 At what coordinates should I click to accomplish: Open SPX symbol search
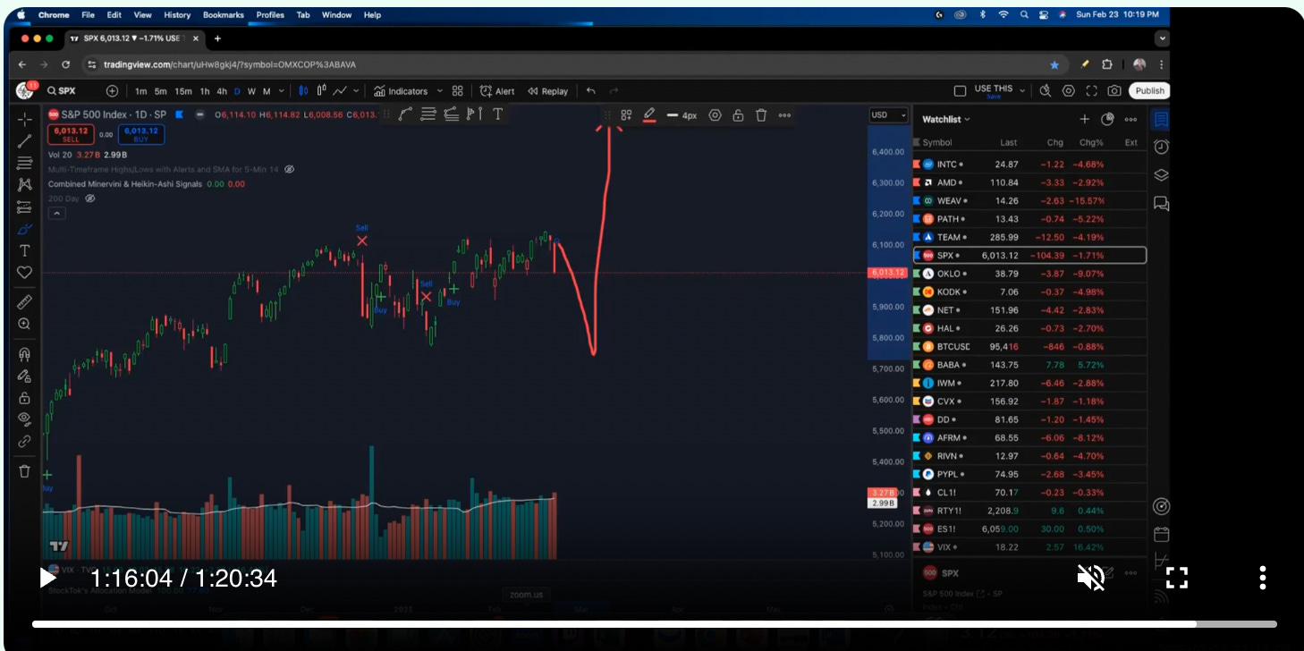(61, 91)
